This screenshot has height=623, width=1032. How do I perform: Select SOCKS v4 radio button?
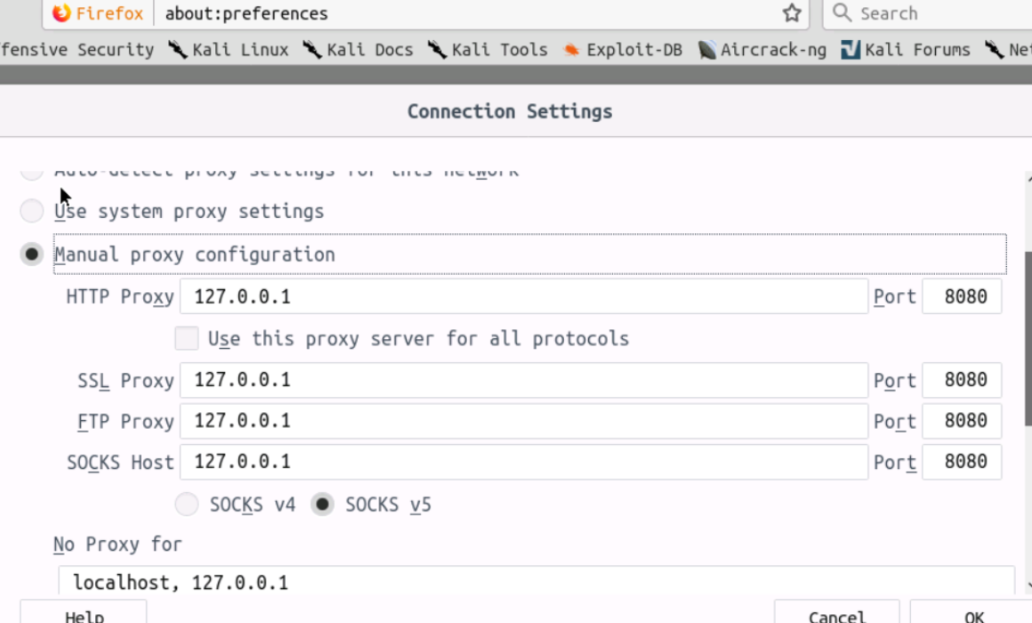pos(187,505)
